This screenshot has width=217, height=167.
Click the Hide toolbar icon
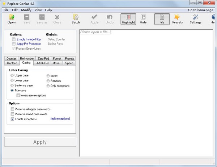(143, 19)
